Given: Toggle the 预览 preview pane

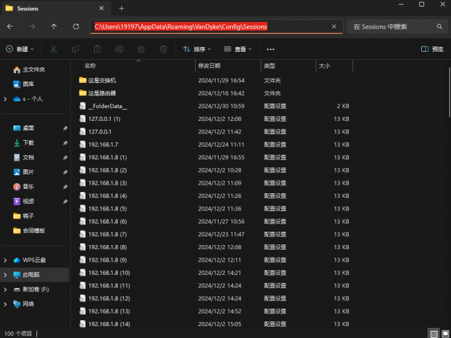Looking at the screenshot, I should click(432, 49).
